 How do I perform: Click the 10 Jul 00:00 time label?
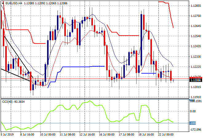pyautogui.click(x=48, y=135)
